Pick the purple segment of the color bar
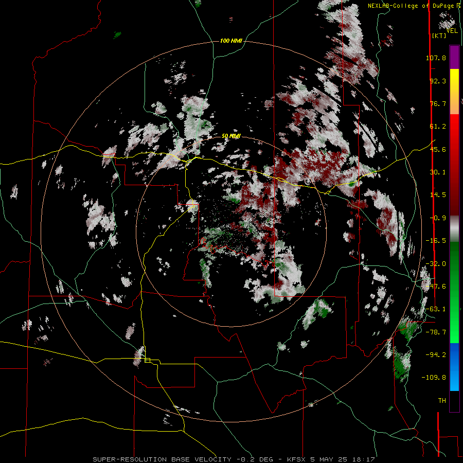Screen dimensions: 463x463 [x=454, y=57]
